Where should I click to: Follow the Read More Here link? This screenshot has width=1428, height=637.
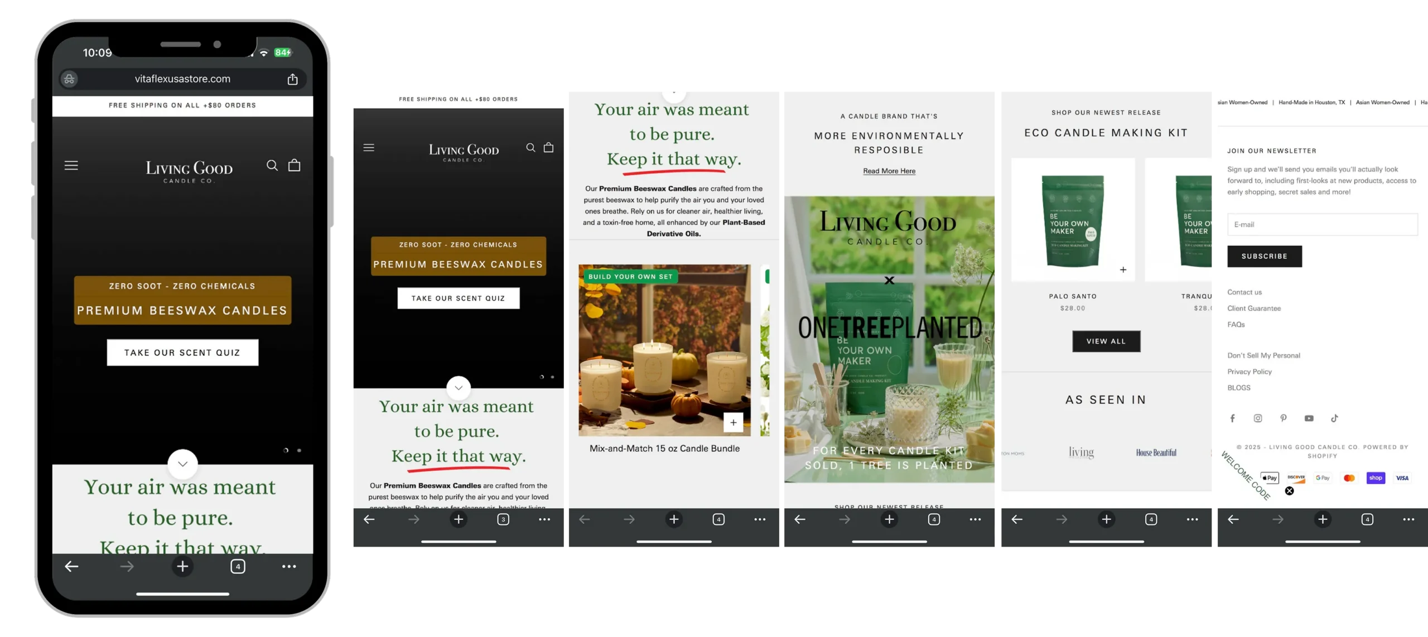tap(889, 171)
